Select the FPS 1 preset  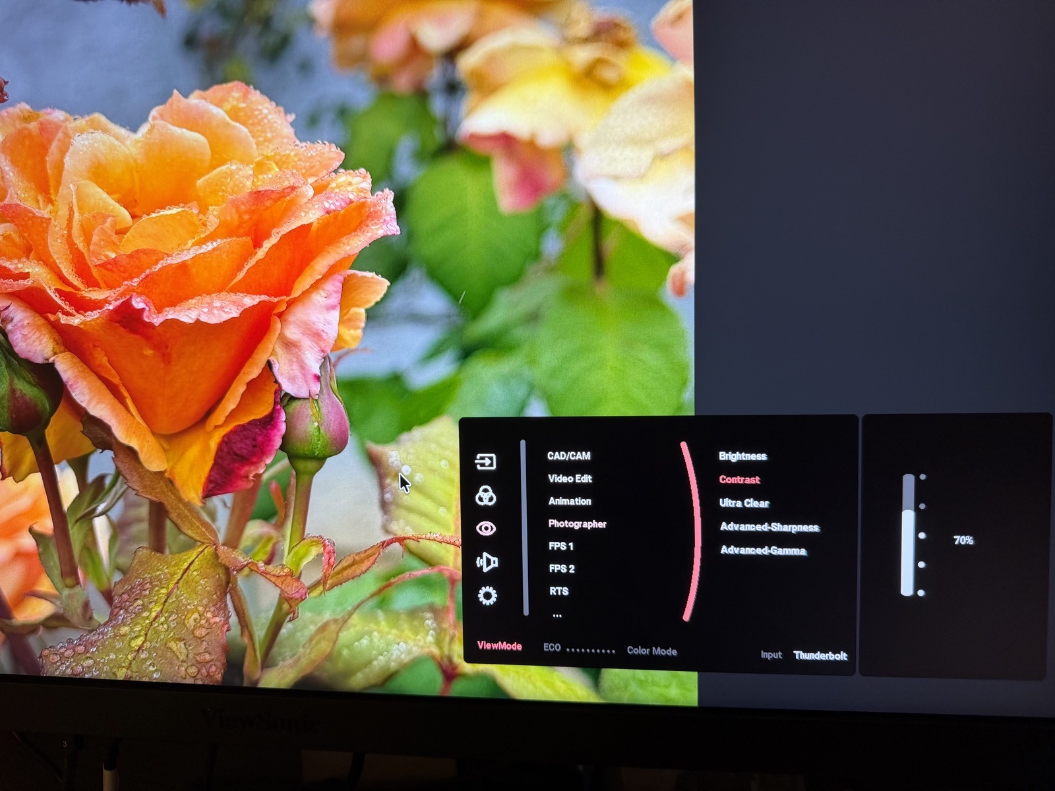click(561, 546)
